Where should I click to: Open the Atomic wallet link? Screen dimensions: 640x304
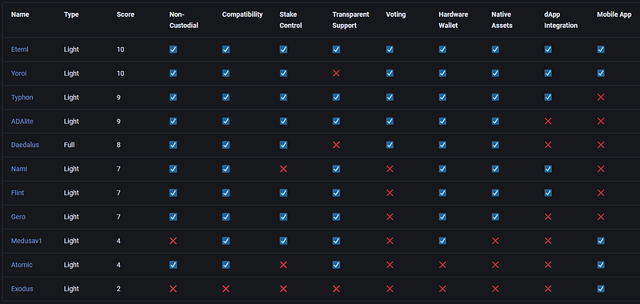[22, 265]
